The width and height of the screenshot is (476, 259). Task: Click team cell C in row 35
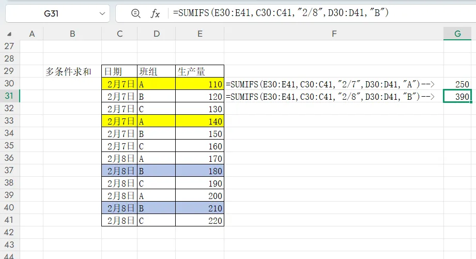[x=156, y=146]
